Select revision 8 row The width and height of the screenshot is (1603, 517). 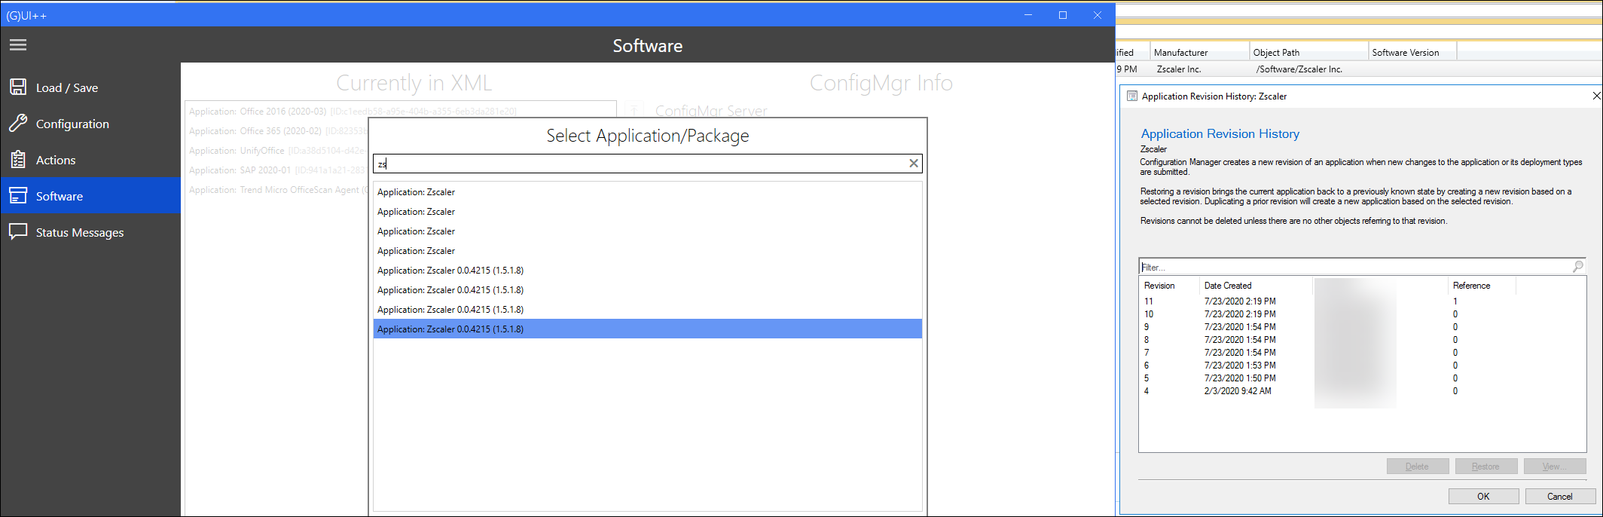pyautogui.click(x=1362, y=340)
